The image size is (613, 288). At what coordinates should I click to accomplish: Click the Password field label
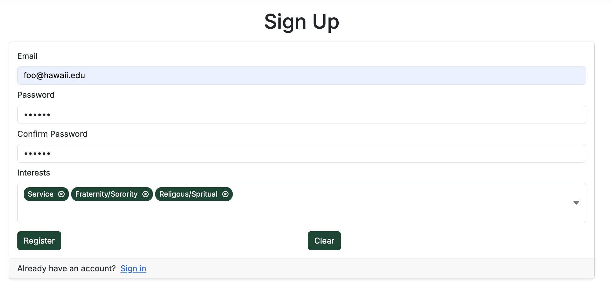pos(36,95)
